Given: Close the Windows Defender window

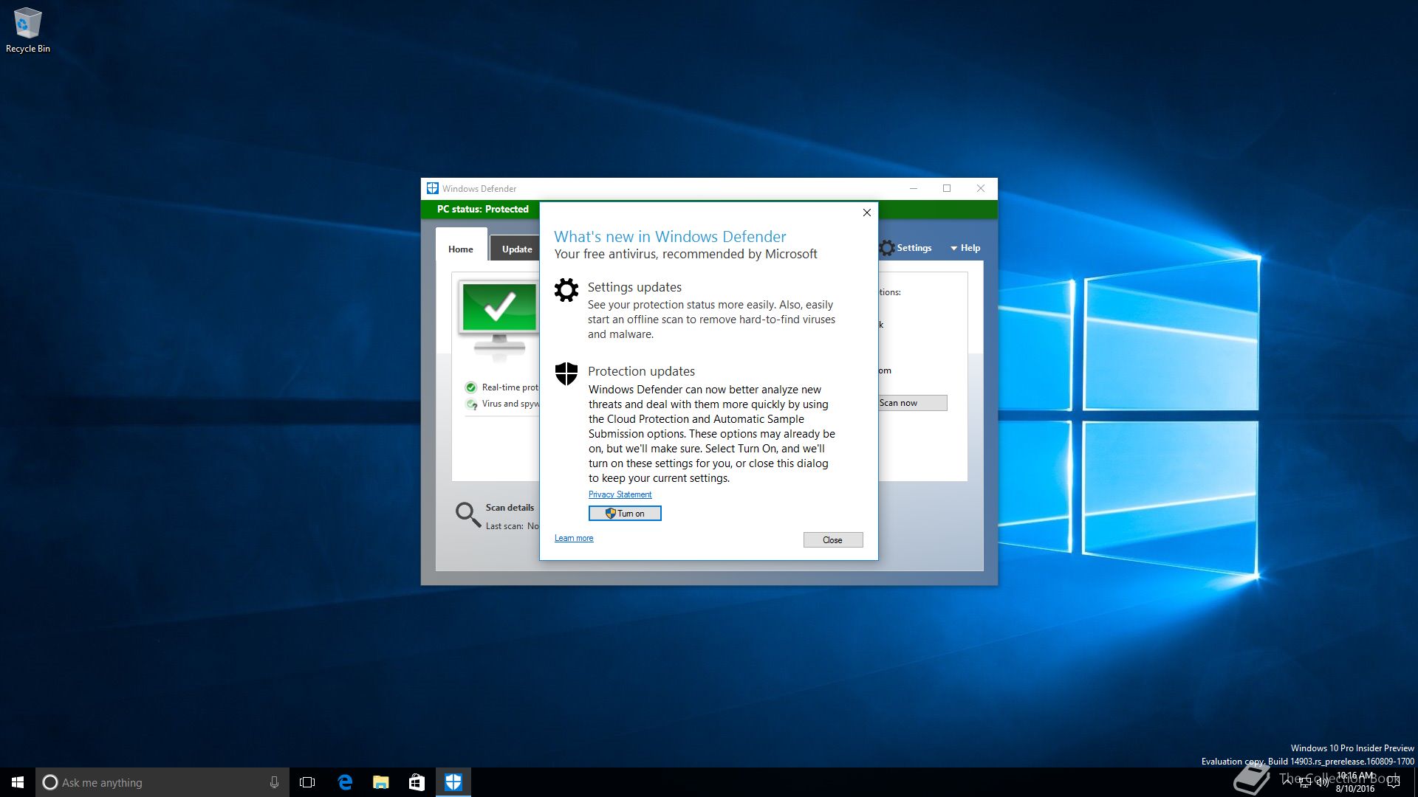Looking at the screenshot, I should point(981,188).
